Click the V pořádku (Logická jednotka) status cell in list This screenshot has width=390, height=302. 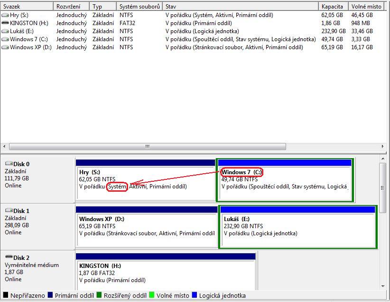[202, 31]
